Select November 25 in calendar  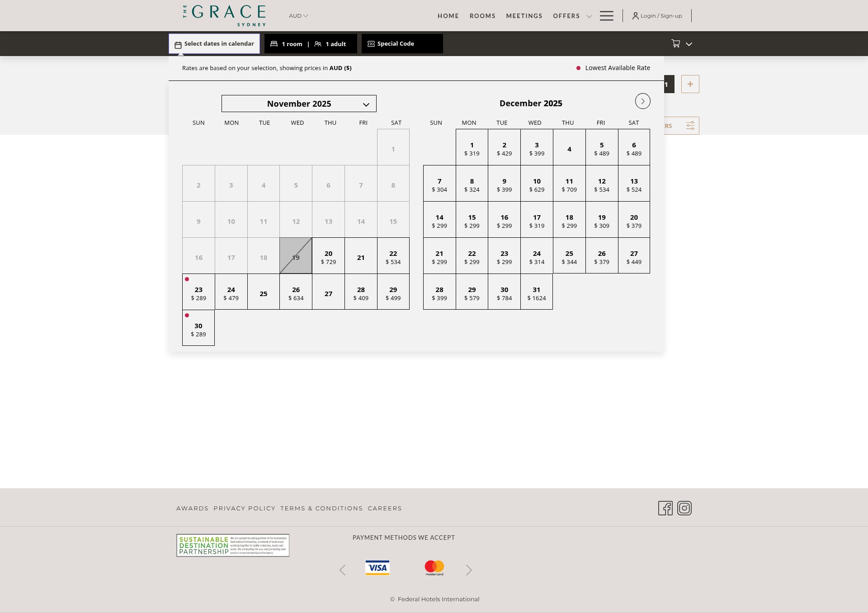pos(264,292)
